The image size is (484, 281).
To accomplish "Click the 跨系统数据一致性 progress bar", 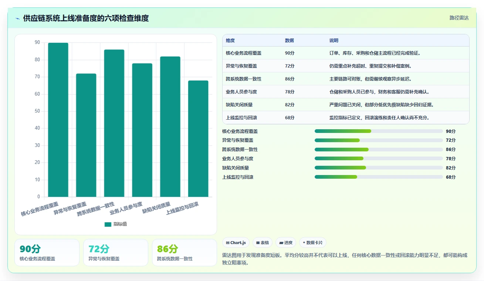I will click(379, 150).
